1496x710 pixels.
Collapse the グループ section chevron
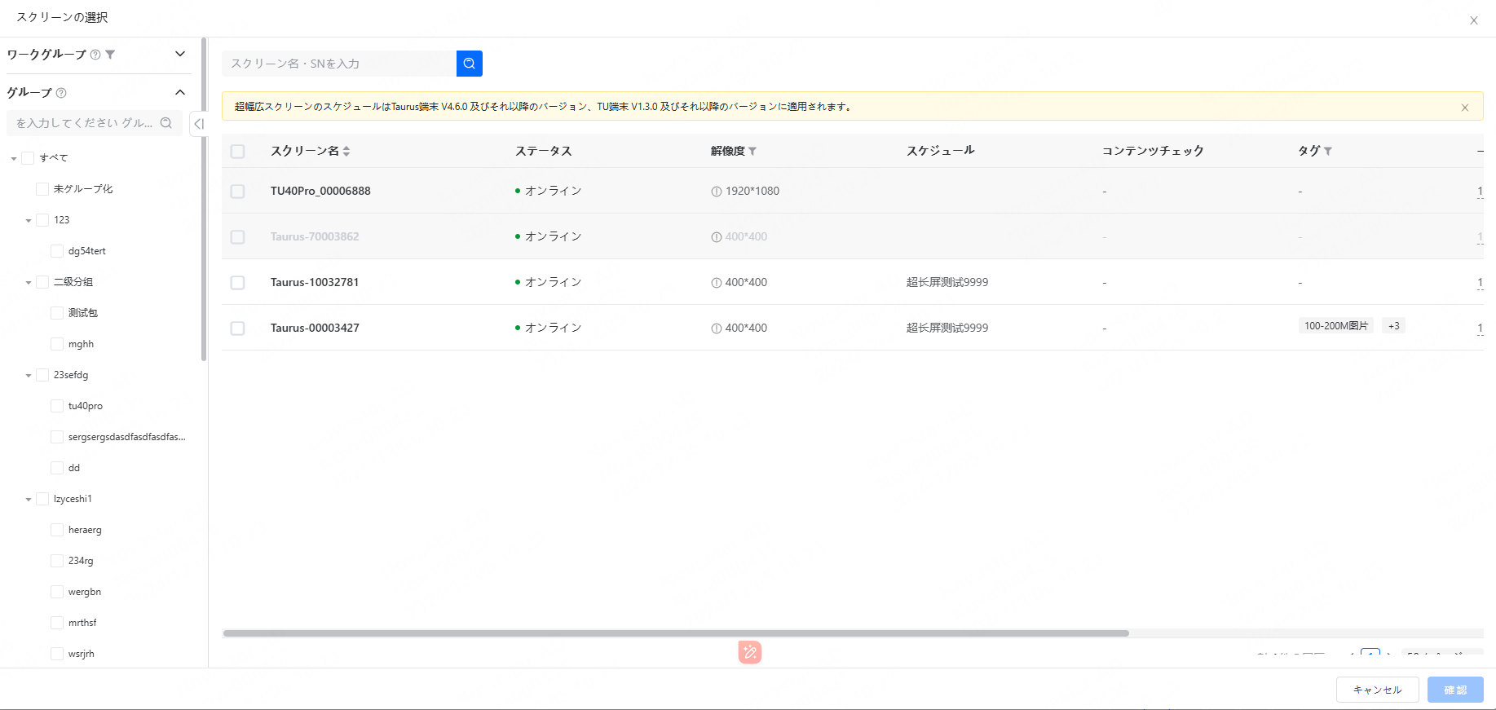click(x=180, y=93)
